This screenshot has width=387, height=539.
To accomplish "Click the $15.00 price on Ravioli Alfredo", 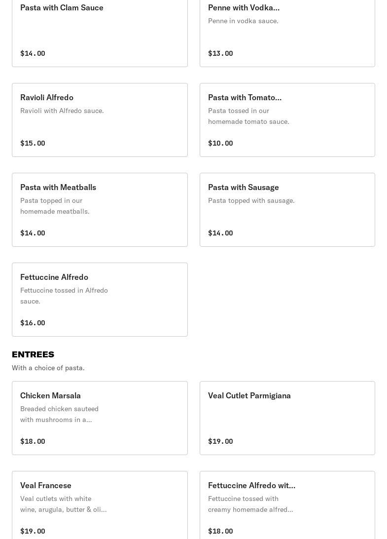I will pyautogui.click(x=33, y=143).
